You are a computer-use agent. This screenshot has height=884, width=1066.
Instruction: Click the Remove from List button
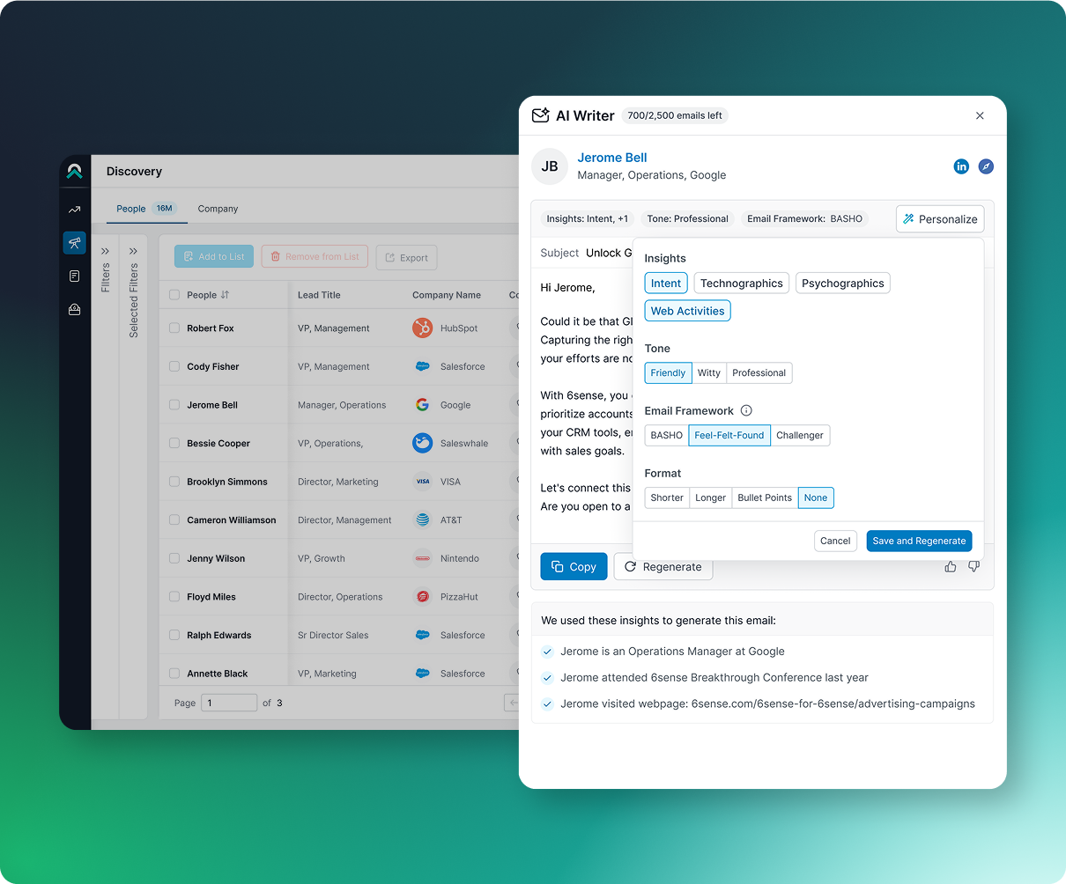(x=315, y=256)
